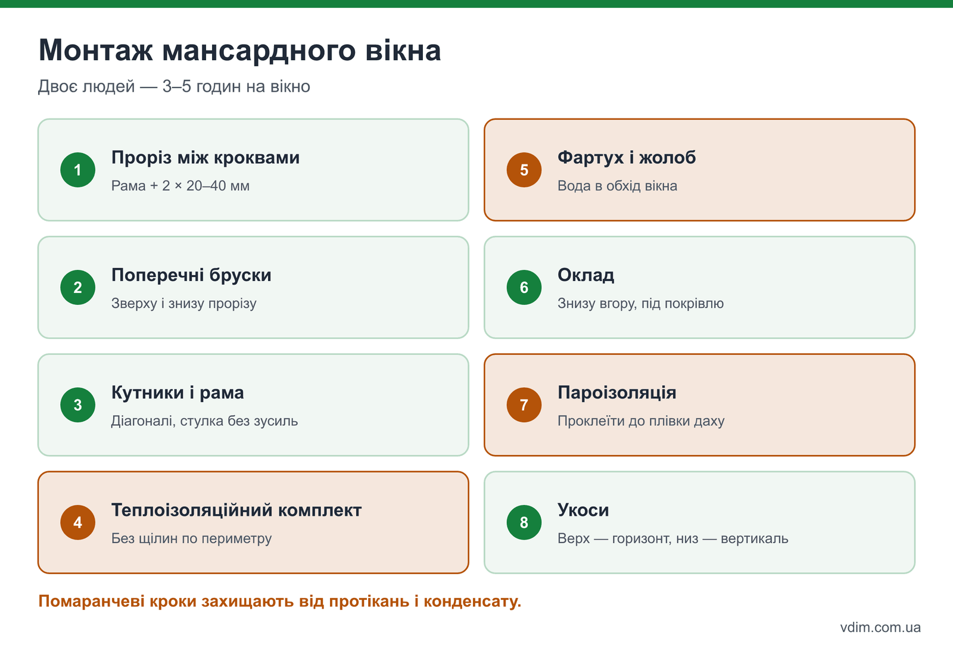
Task: Select the heading "Укоси"
Action: [583, 510]
